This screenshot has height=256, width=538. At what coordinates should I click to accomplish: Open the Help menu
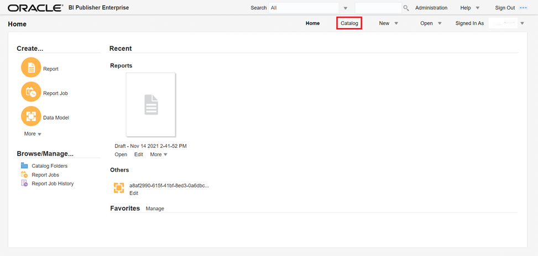point(466,8)
